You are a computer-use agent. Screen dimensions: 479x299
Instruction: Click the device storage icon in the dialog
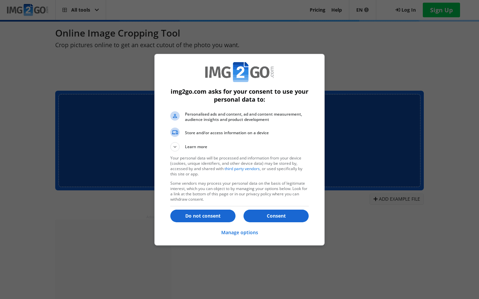[x=175, y=132]
